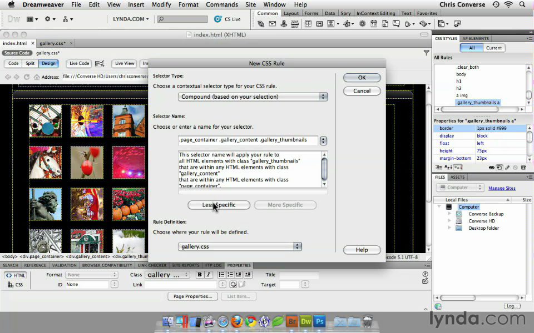This screenshot has width=534, height=333.
Task: Open the Selector Type dropdown
Action: pyautogui.click(x=253, y=97)
